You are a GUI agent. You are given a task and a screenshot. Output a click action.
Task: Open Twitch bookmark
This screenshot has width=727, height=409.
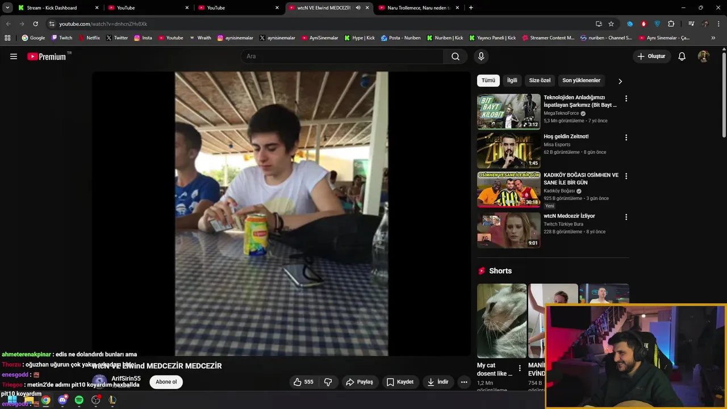coord(62,38)
